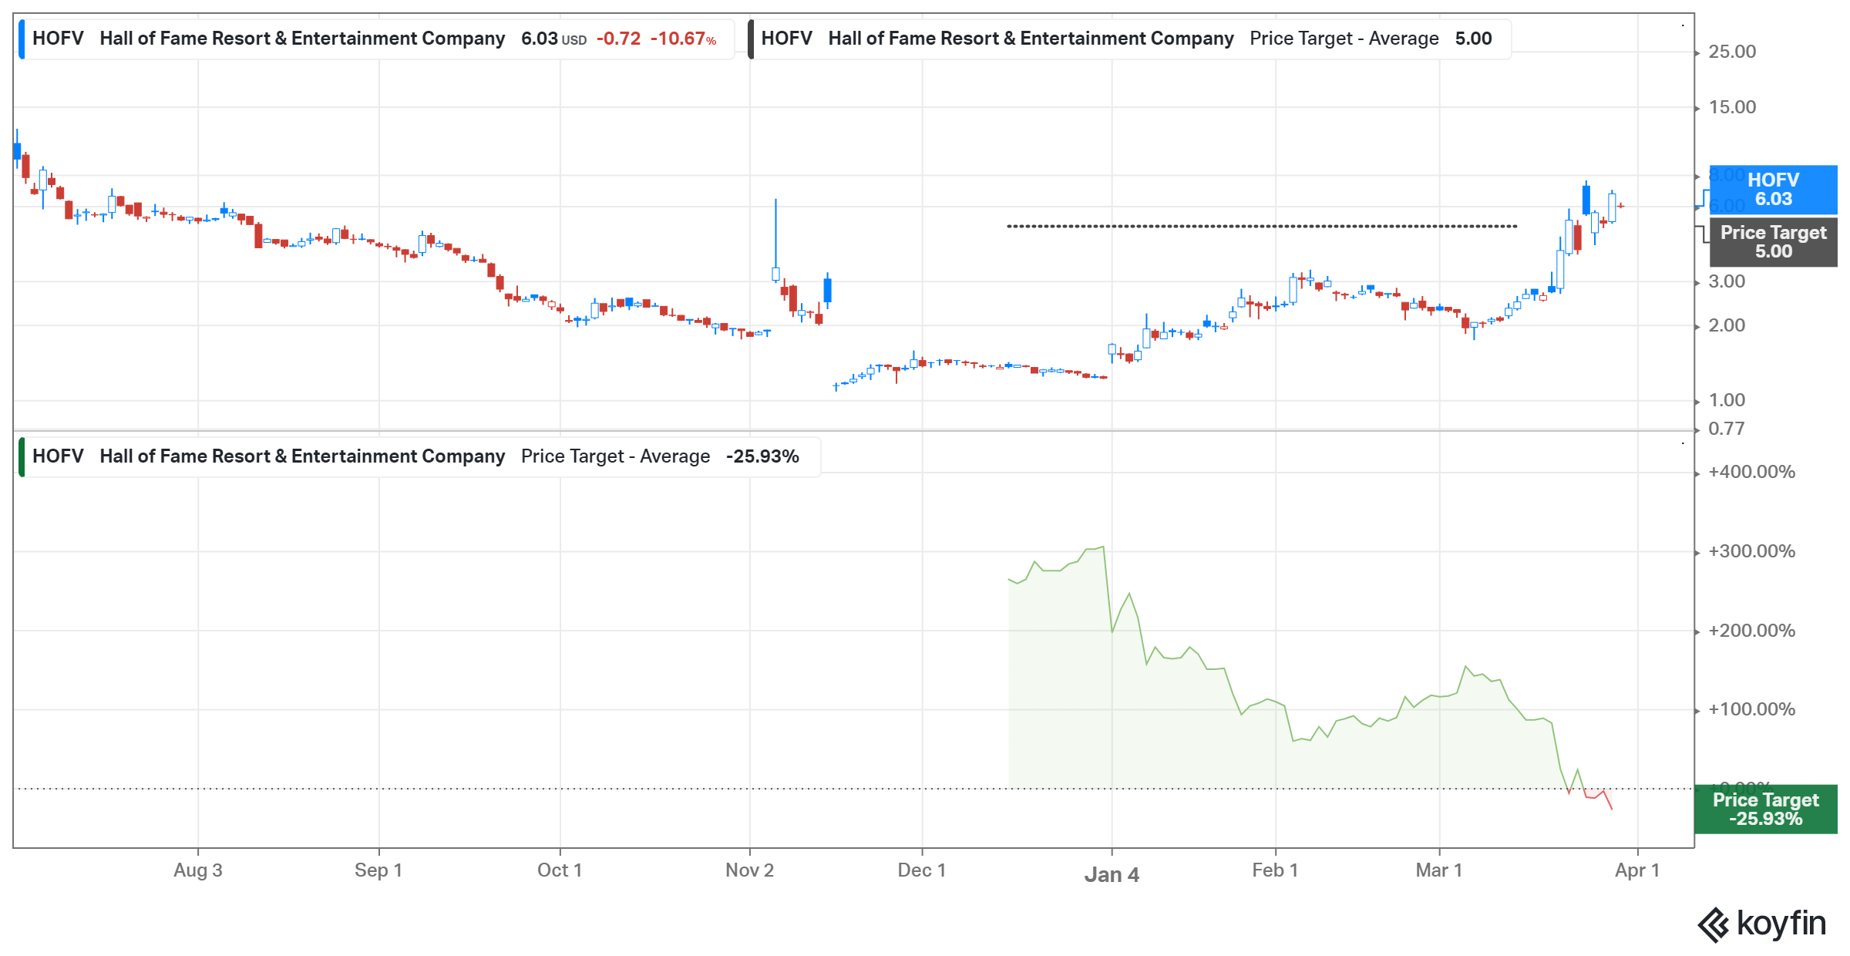This screenshot has width=1850, height=956.
Task: Click the Nov 2 date label
Action: point(749,870)
